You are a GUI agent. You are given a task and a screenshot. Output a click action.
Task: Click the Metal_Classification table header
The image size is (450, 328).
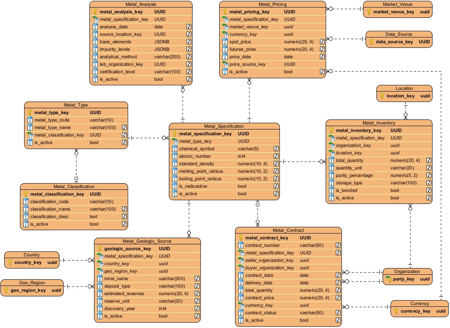pos(74,187)
